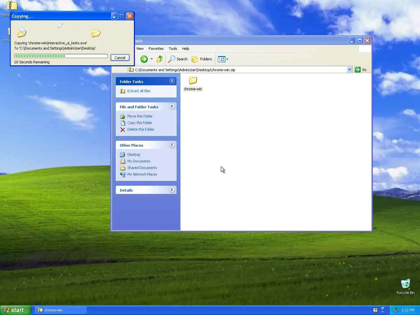Screen dimensions: 420x315
Task: Click the Search toolbar button
Action: (178, 59)
